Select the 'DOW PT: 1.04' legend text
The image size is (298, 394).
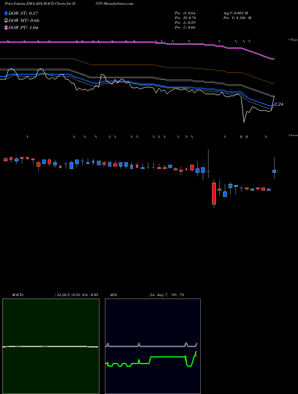coord(23,28)
